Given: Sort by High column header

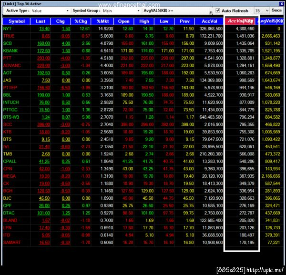Looking at the screenshot, I should (144, 21).
